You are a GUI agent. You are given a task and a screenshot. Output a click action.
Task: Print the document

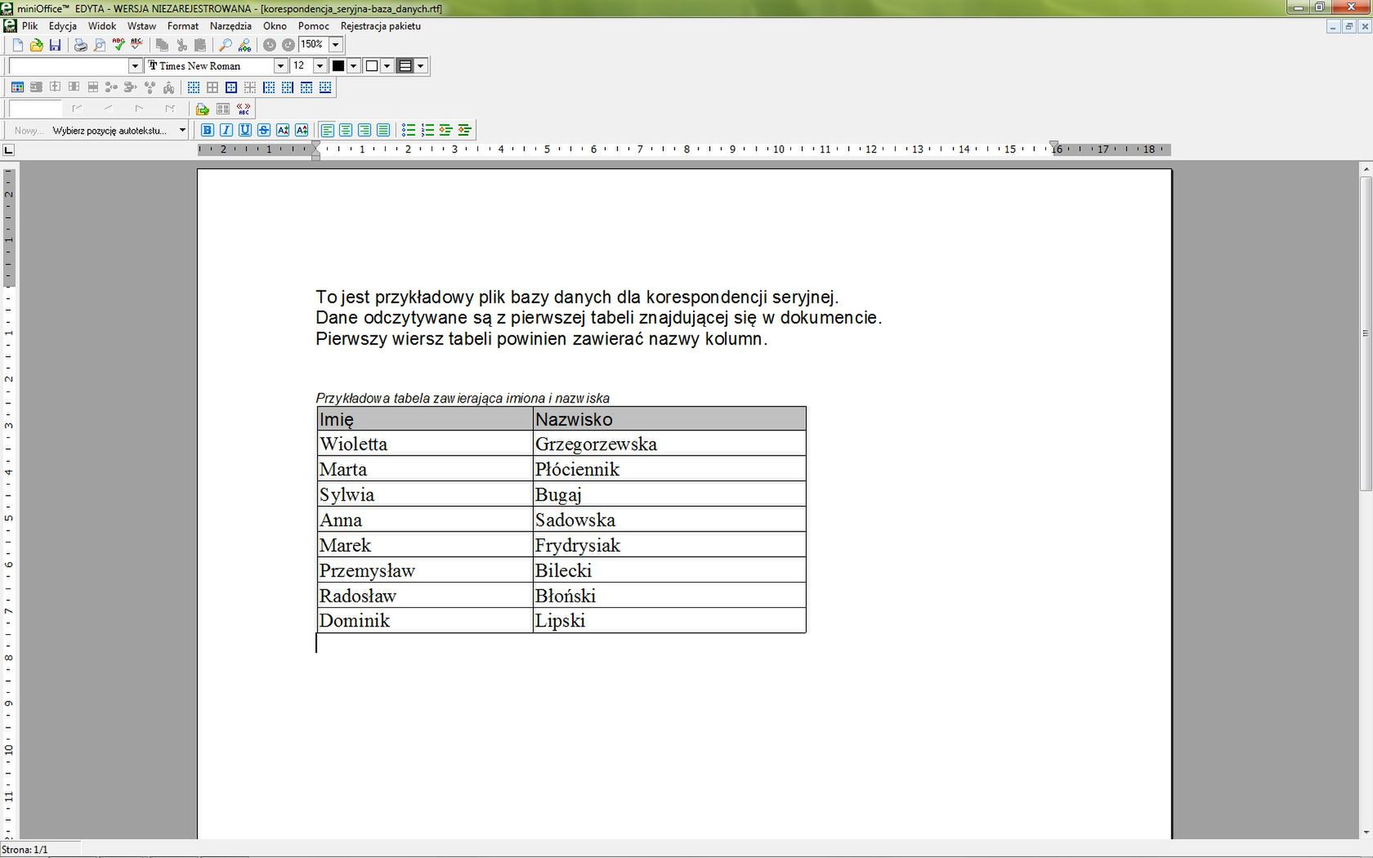[80, 45]
